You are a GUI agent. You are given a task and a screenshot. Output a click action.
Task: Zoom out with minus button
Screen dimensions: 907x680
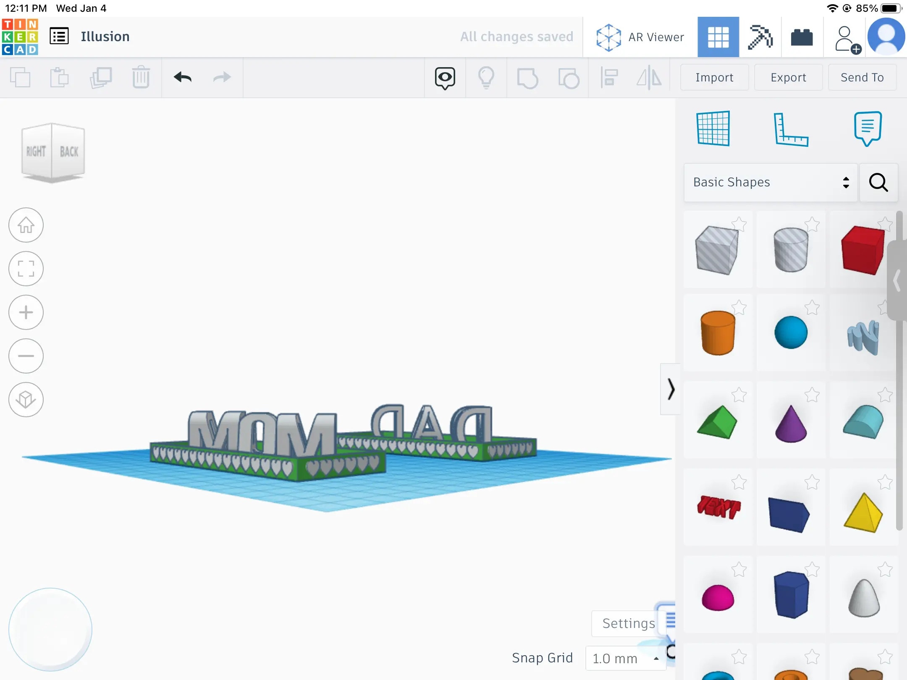pyautogui.click(x=26, y=356)
